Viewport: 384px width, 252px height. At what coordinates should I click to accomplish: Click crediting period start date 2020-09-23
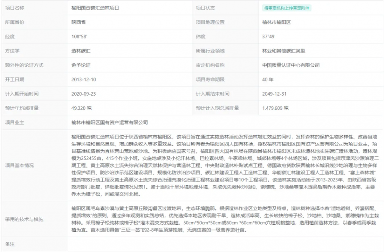point(84,94)
